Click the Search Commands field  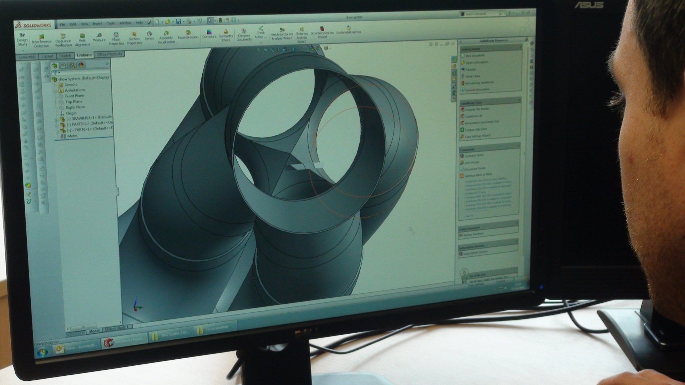click(482, 14)
